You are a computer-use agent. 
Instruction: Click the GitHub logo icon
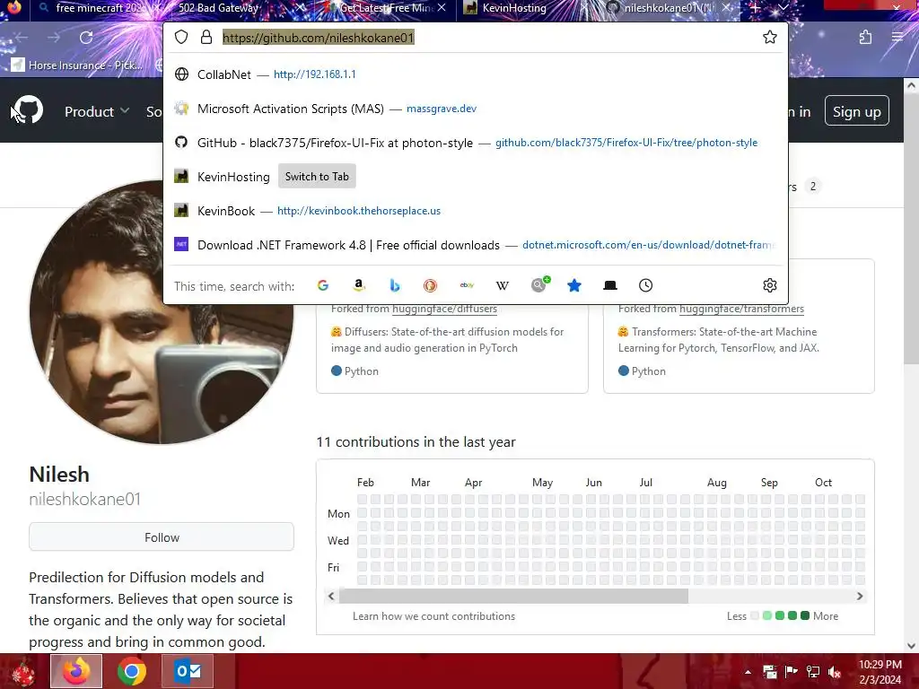click(28, 109)
